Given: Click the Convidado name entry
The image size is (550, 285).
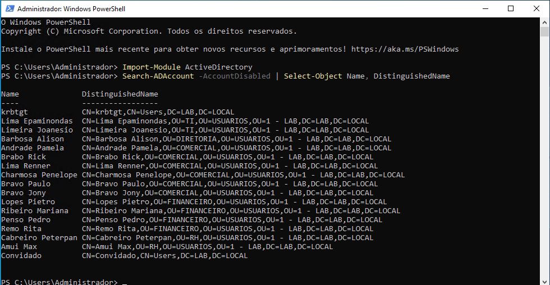Looking at the screenshot, I should [21, 256].
